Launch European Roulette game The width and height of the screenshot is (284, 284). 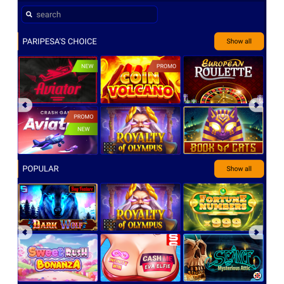point(223,80)
